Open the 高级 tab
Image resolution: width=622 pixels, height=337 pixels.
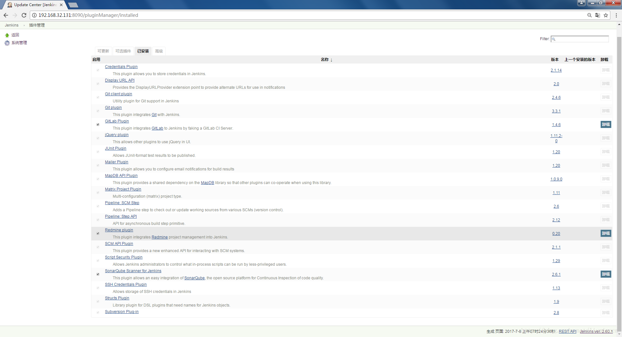click(x=159, y=51)
